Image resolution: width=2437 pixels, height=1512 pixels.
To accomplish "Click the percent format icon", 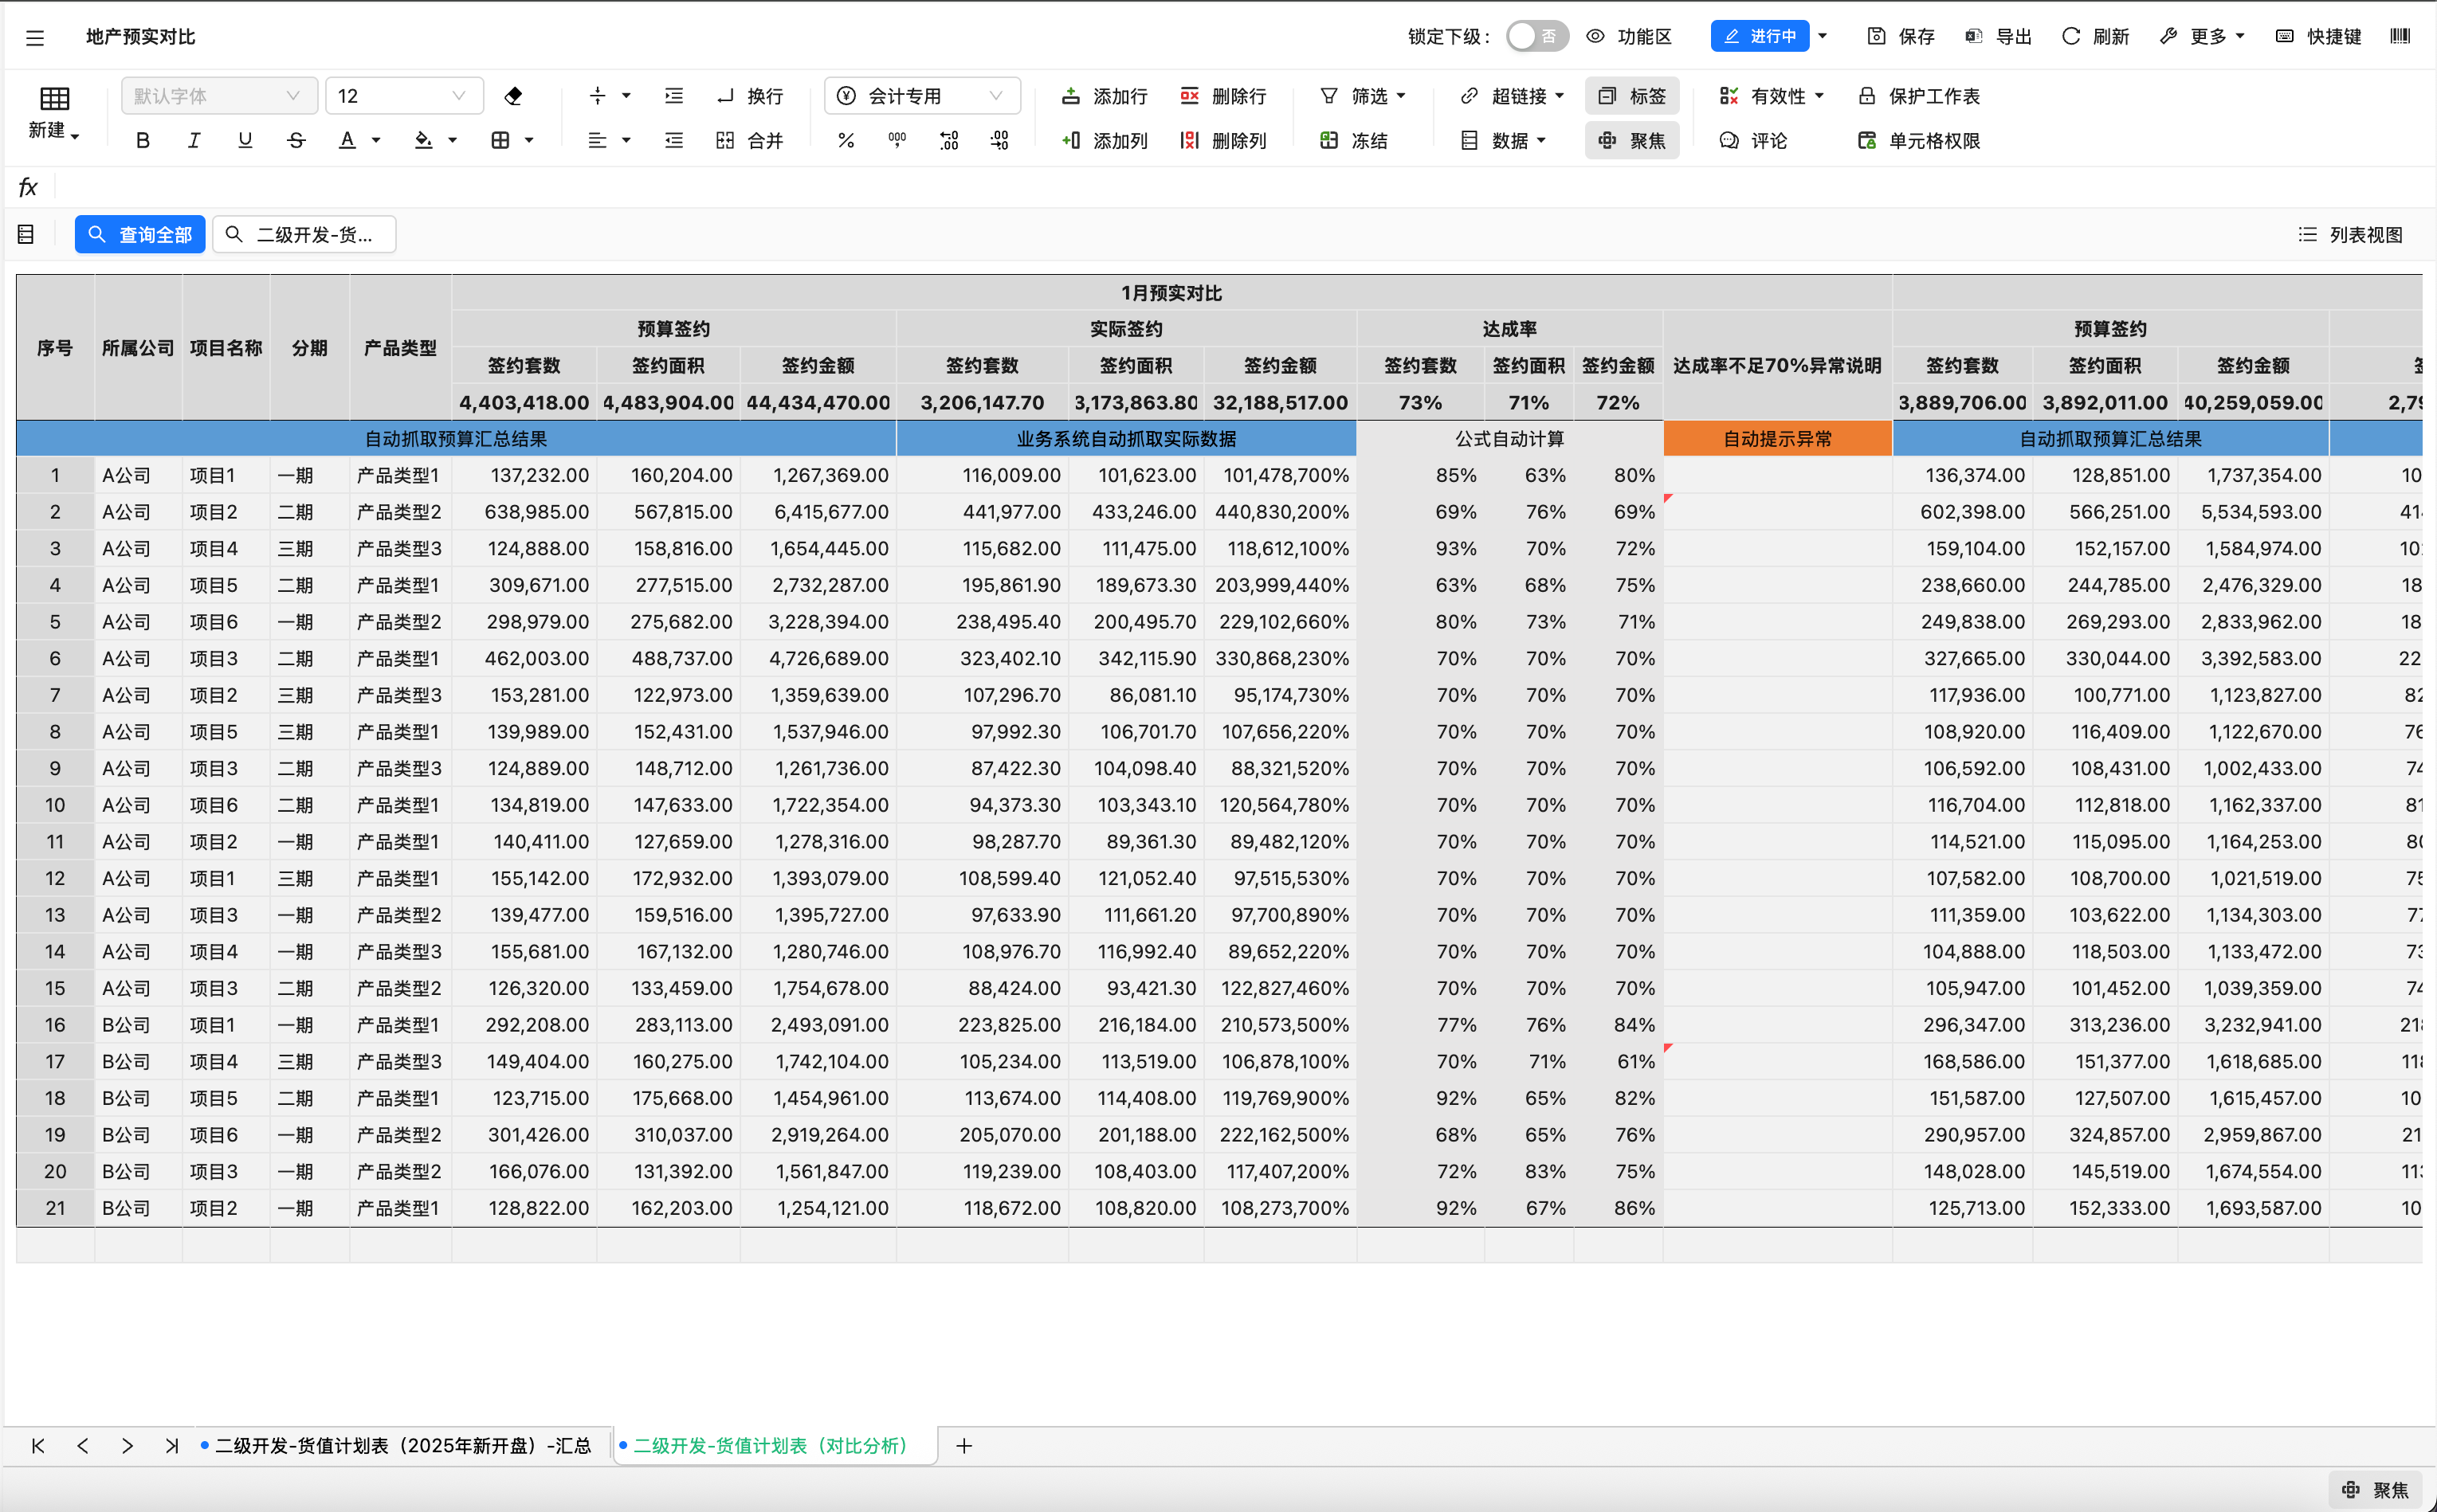I will click(846, 141).
